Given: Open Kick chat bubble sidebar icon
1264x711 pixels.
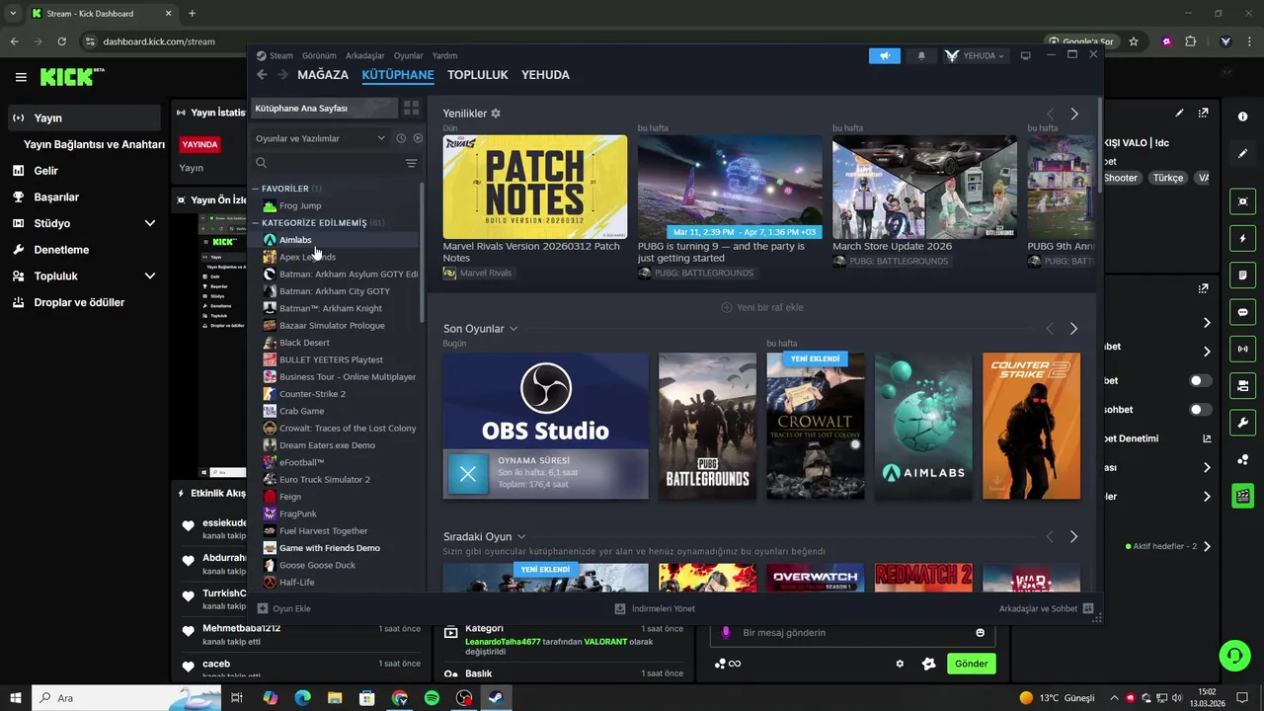Looking at the screenshot, I should point(1242,312).
